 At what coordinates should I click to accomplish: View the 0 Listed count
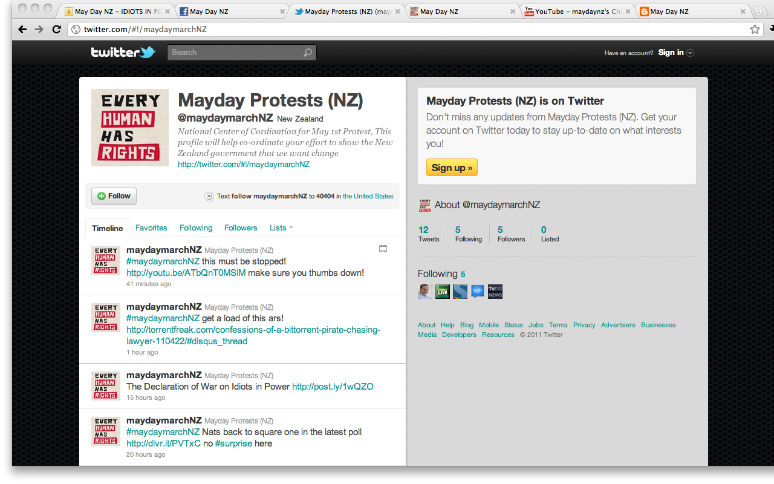[x=550, y=234]
